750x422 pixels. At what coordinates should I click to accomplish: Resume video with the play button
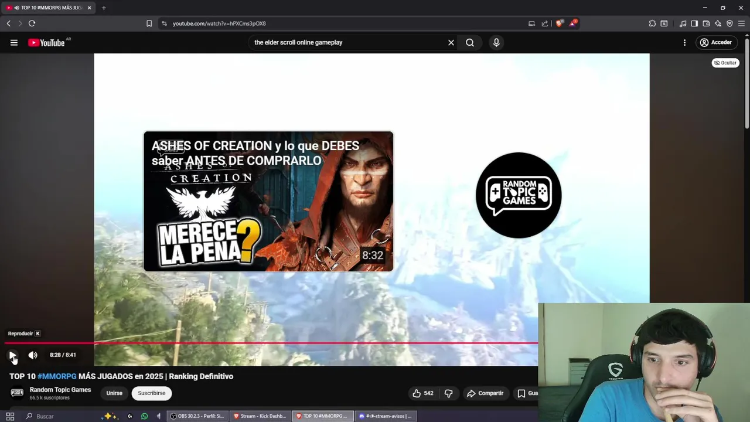coord(12,355)
